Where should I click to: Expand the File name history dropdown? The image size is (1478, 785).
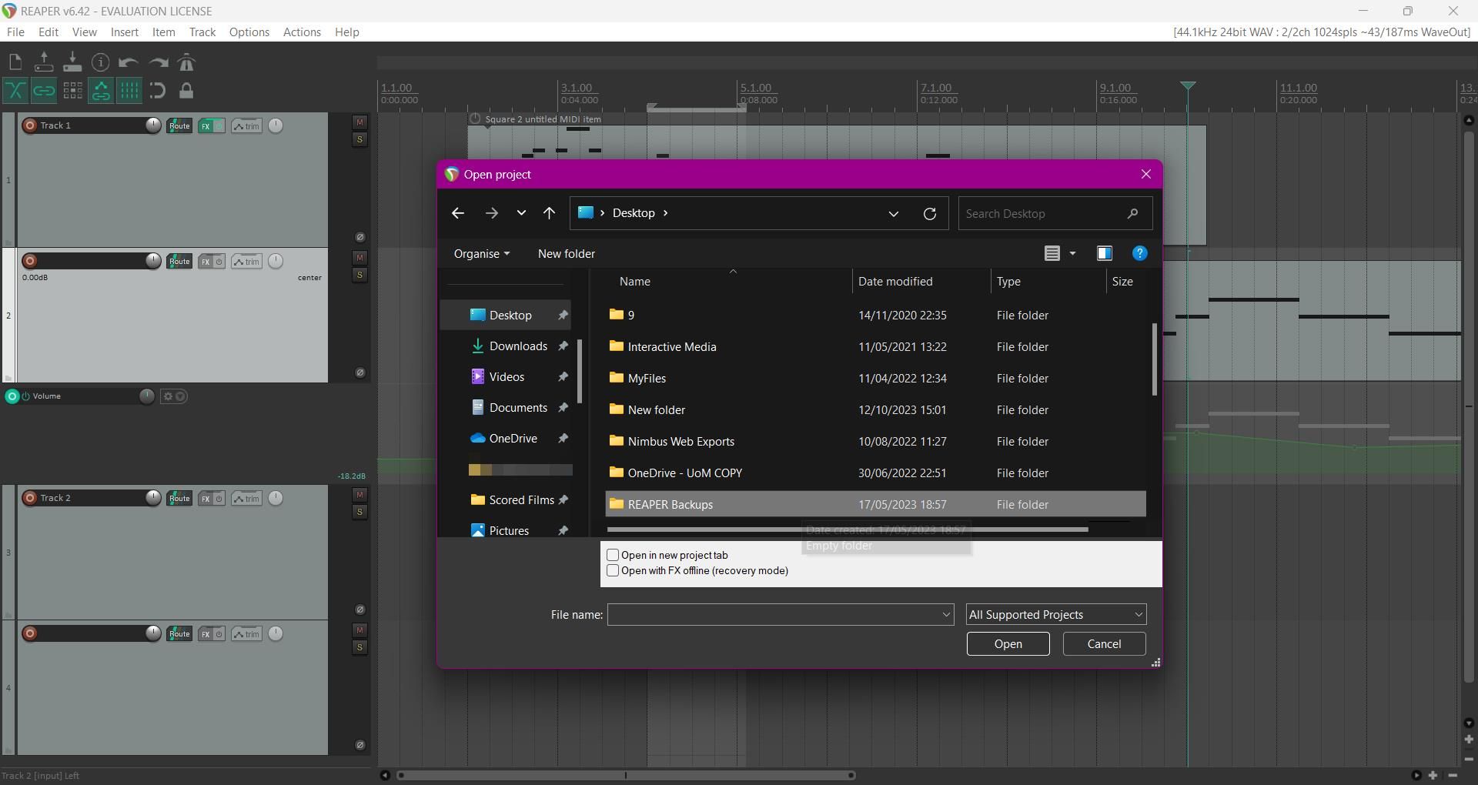pyautogui.click(x=946, y=615)
